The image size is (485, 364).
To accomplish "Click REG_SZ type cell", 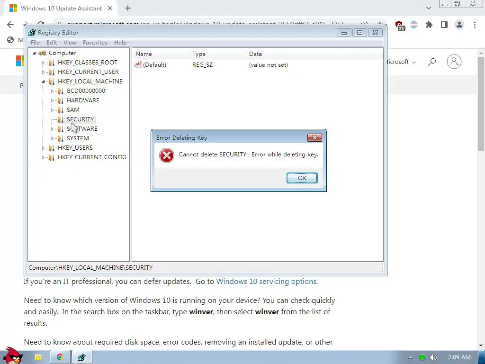I will [x=202, y=64].
